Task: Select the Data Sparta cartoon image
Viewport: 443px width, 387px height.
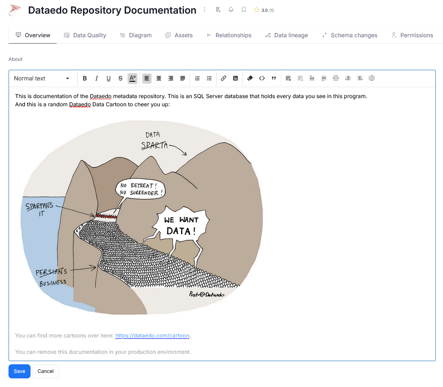Action: [142, 217]
